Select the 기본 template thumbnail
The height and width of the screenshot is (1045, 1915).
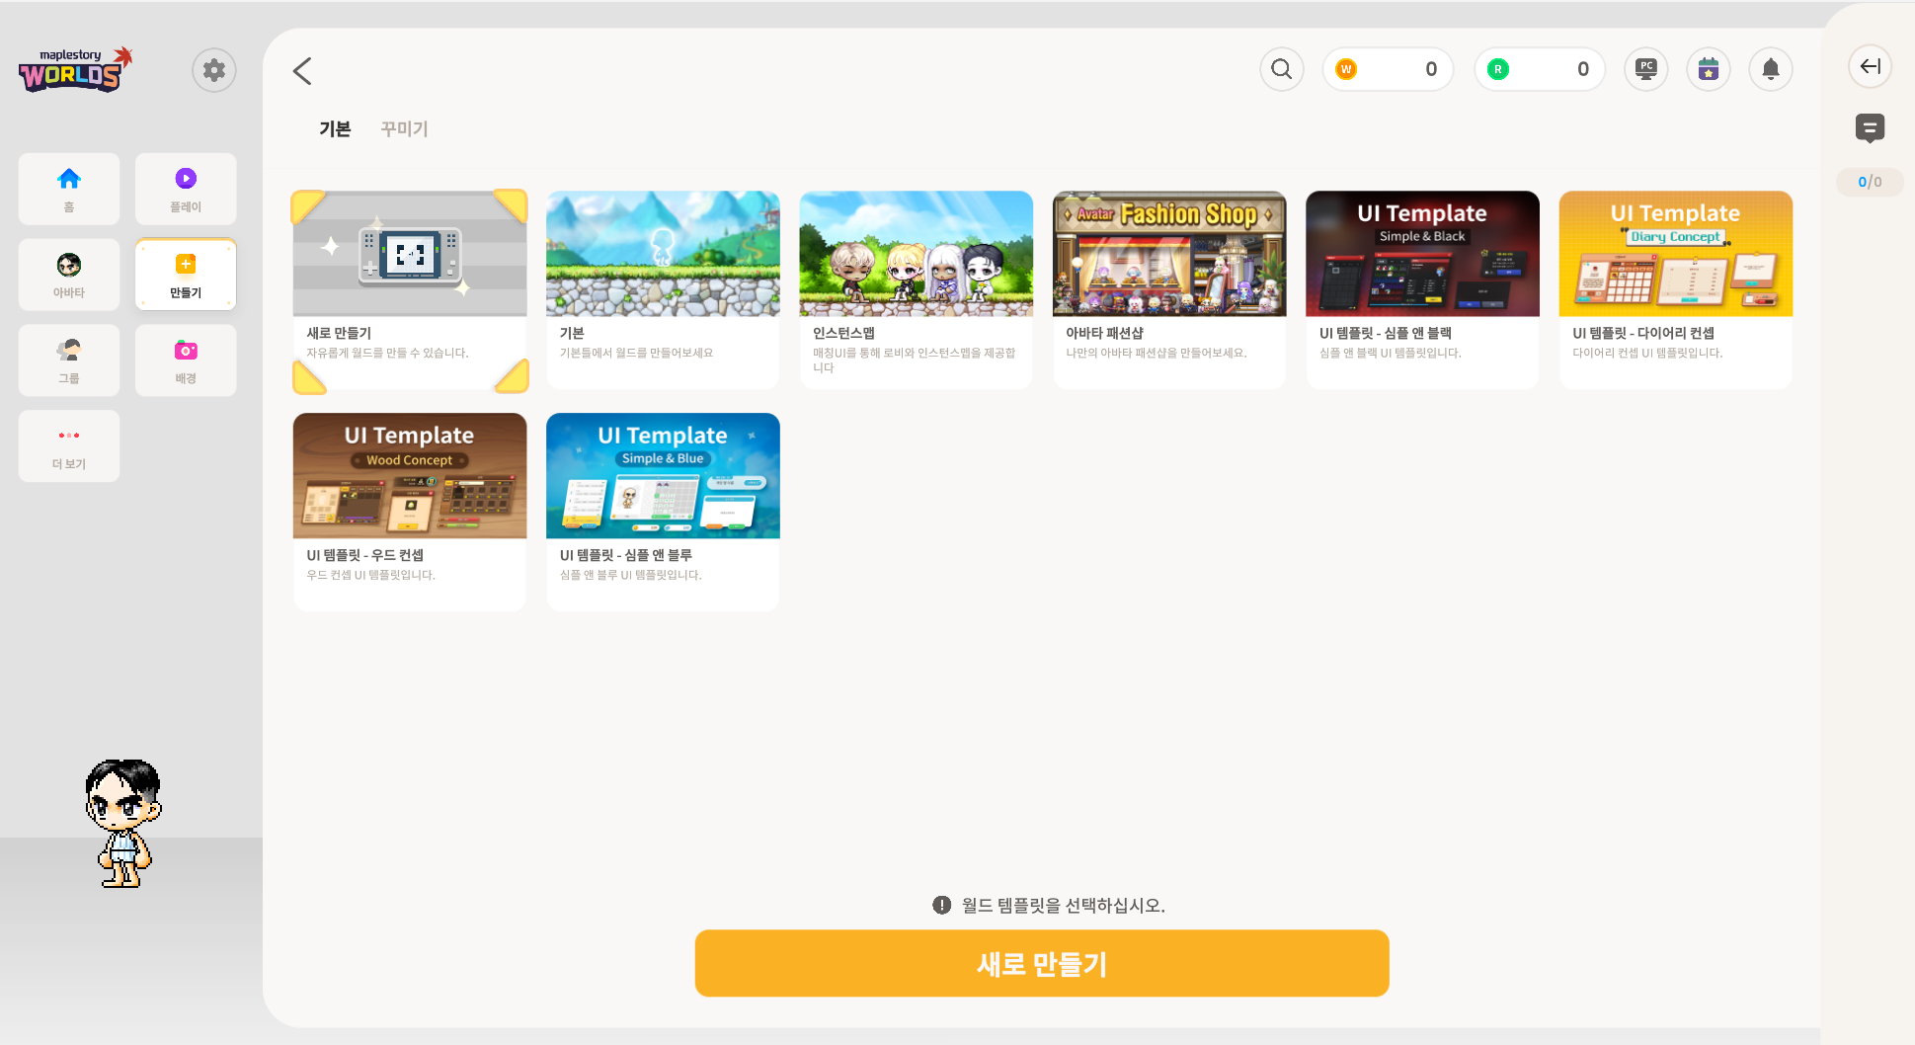click(x=663, y=254)
